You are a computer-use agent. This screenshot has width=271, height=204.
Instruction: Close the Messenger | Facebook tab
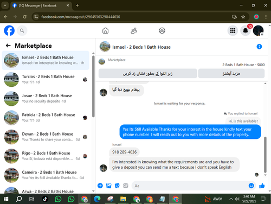68,5
